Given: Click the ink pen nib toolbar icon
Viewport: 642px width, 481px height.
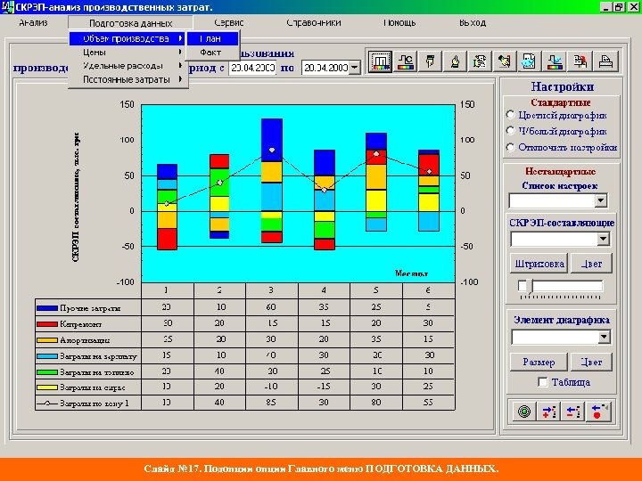Looking at the screenshot, I should click(x=455, y=61).
